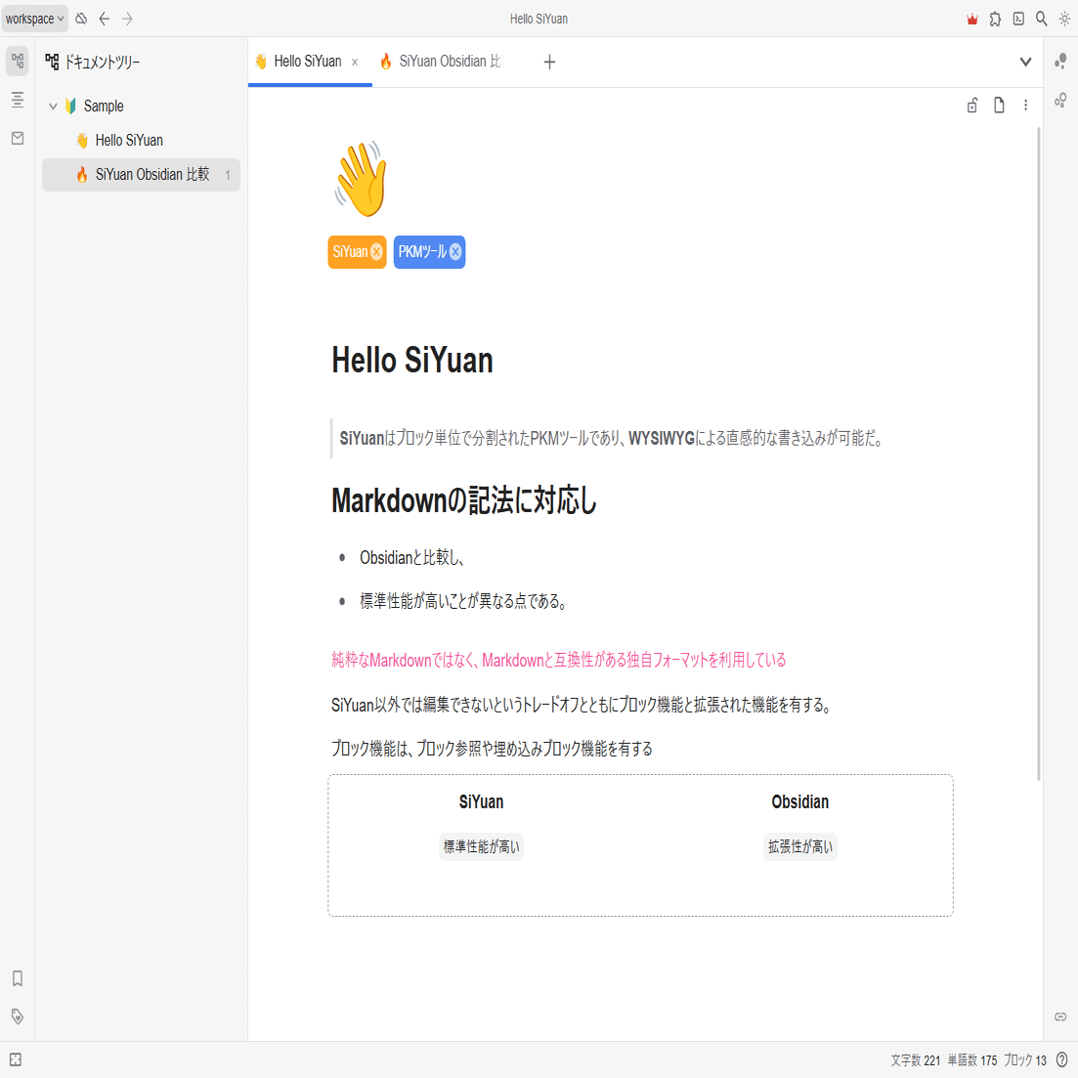
Task: Open the tab list dropdown chevron
Action: 1025,62
